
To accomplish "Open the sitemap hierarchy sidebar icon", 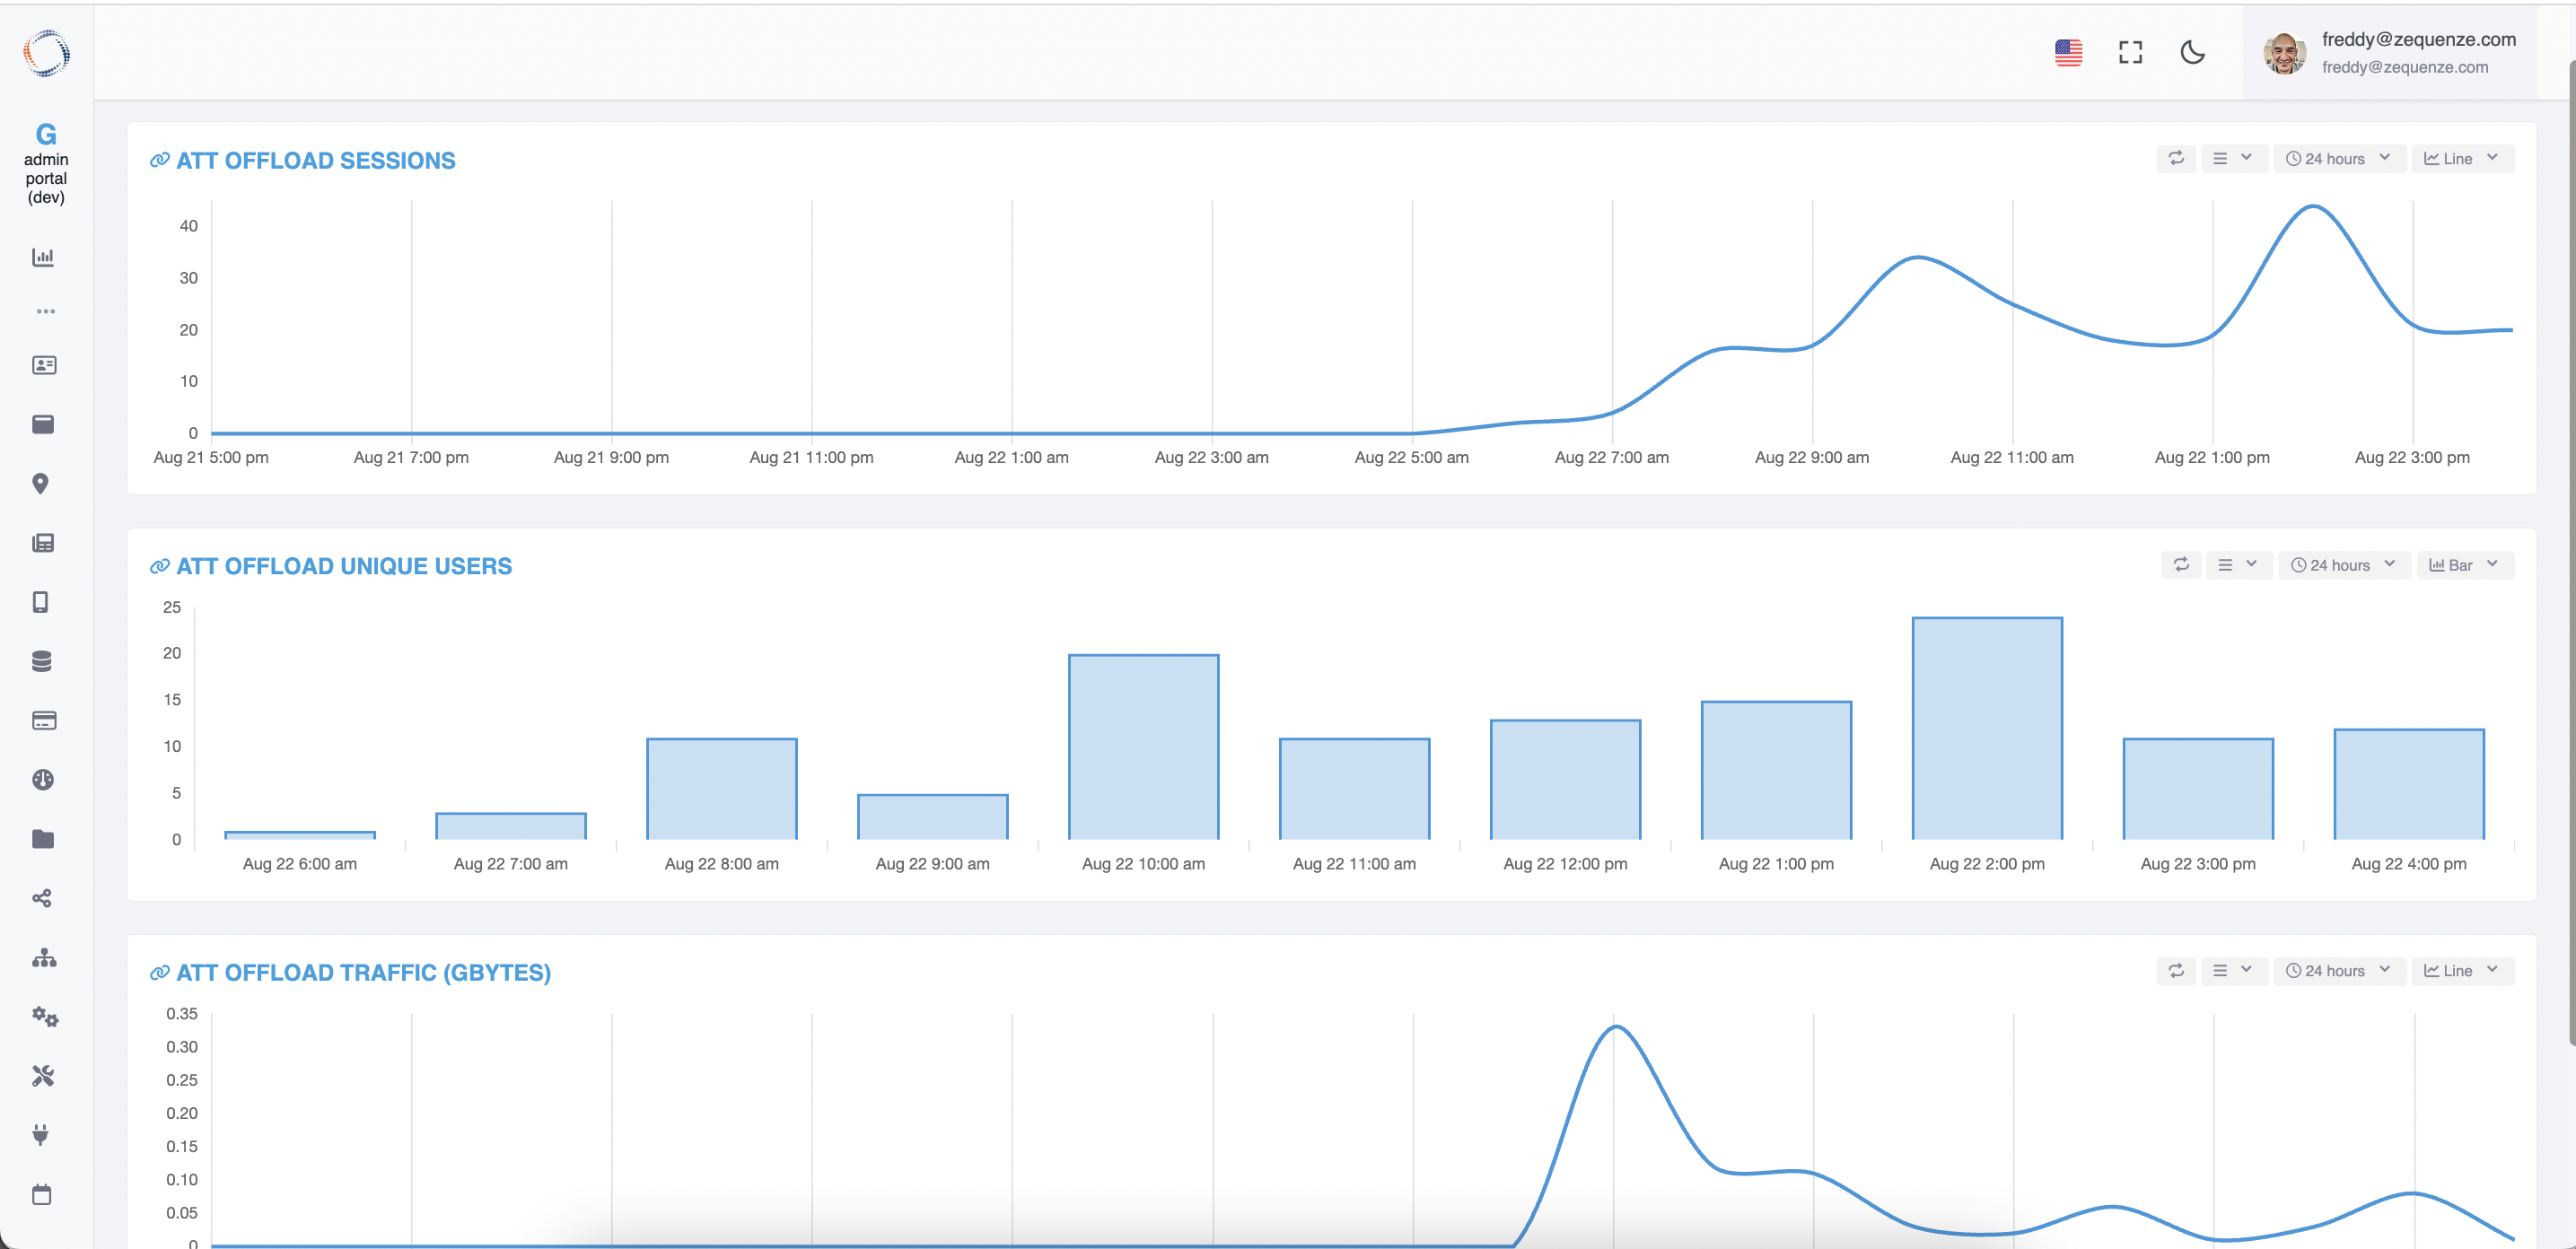I will (43, 958).
